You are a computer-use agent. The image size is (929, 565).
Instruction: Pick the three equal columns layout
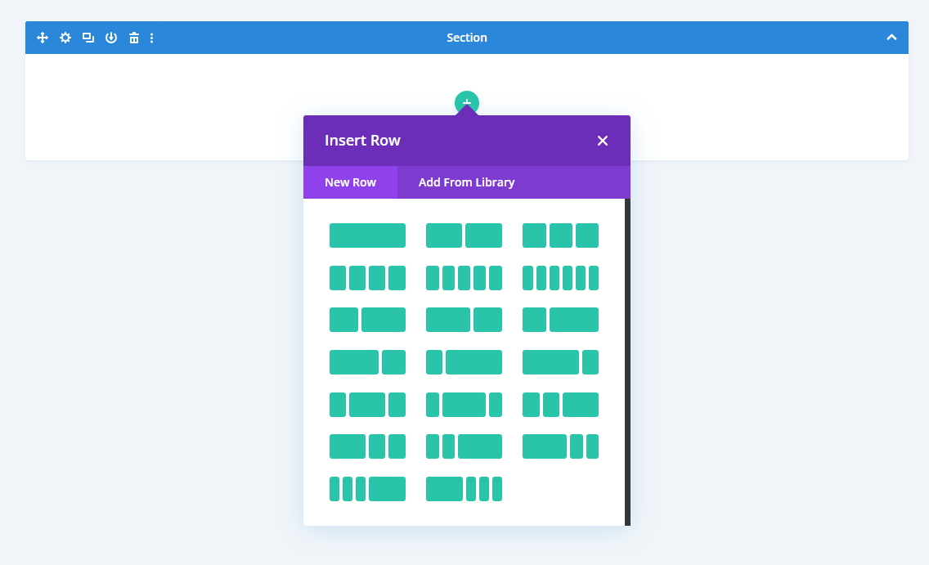click(x=560, y=235)
